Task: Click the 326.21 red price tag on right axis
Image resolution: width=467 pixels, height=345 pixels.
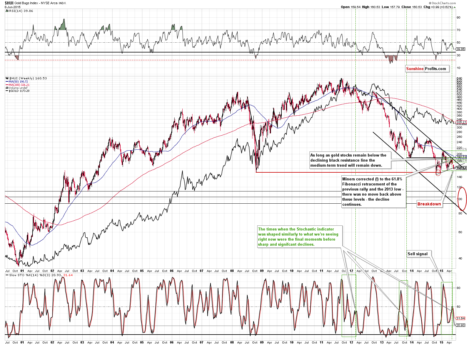Action: coord(461,122)
